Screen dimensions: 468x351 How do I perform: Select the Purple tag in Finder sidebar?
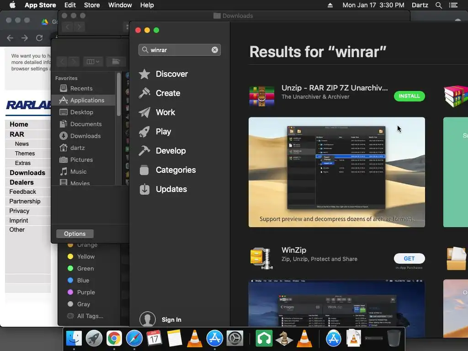(x=81, y=292)
